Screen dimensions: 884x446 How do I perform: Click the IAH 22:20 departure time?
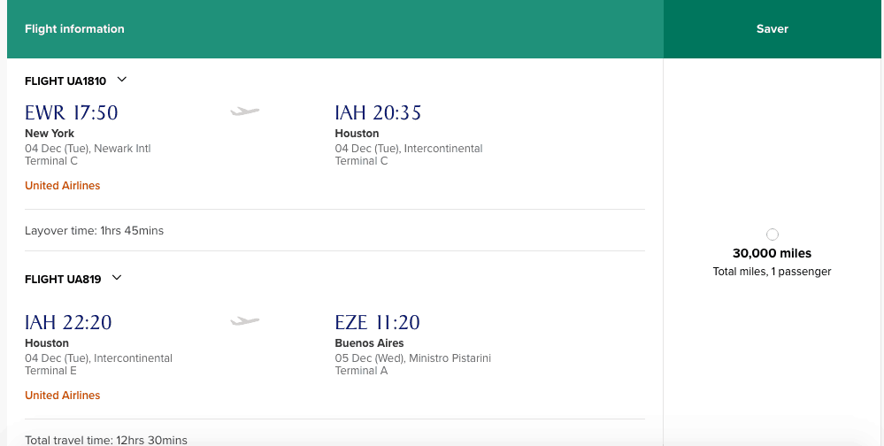68,323
